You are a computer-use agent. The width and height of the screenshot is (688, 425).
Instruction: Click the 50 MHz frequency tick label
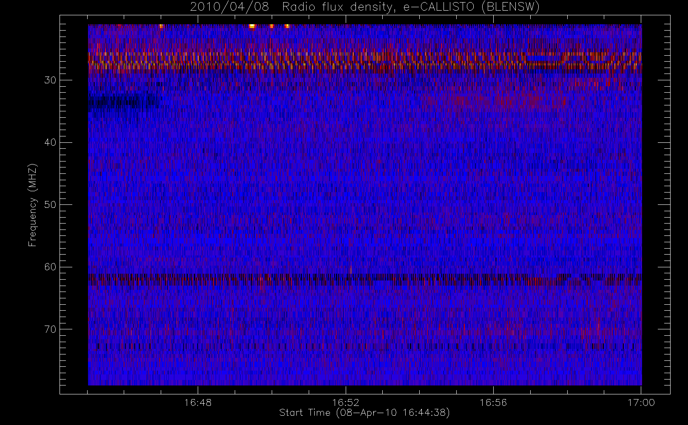coord(50,205)
